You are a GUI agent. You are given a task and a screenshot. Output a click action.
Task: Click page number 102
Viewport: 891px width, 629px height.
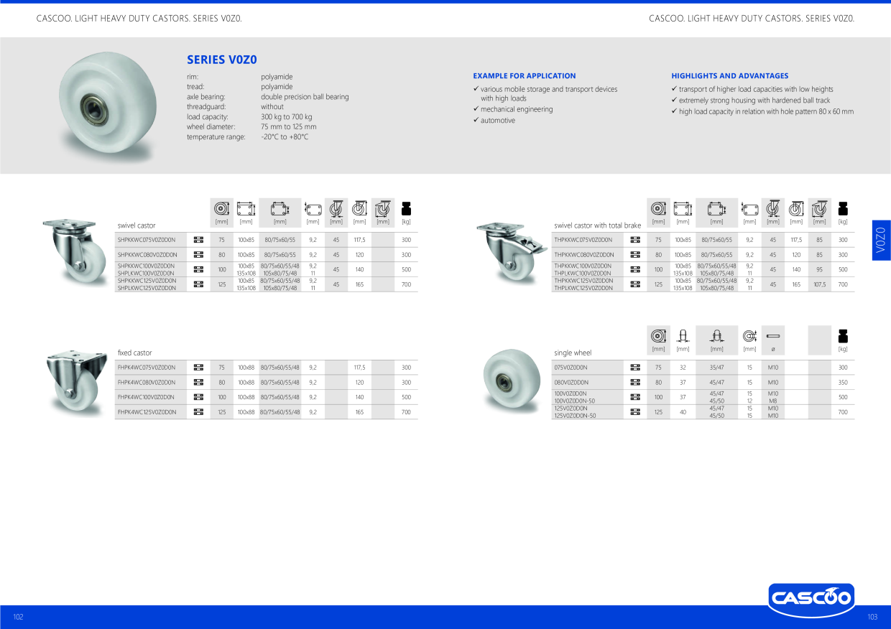[x=19, y=618]
